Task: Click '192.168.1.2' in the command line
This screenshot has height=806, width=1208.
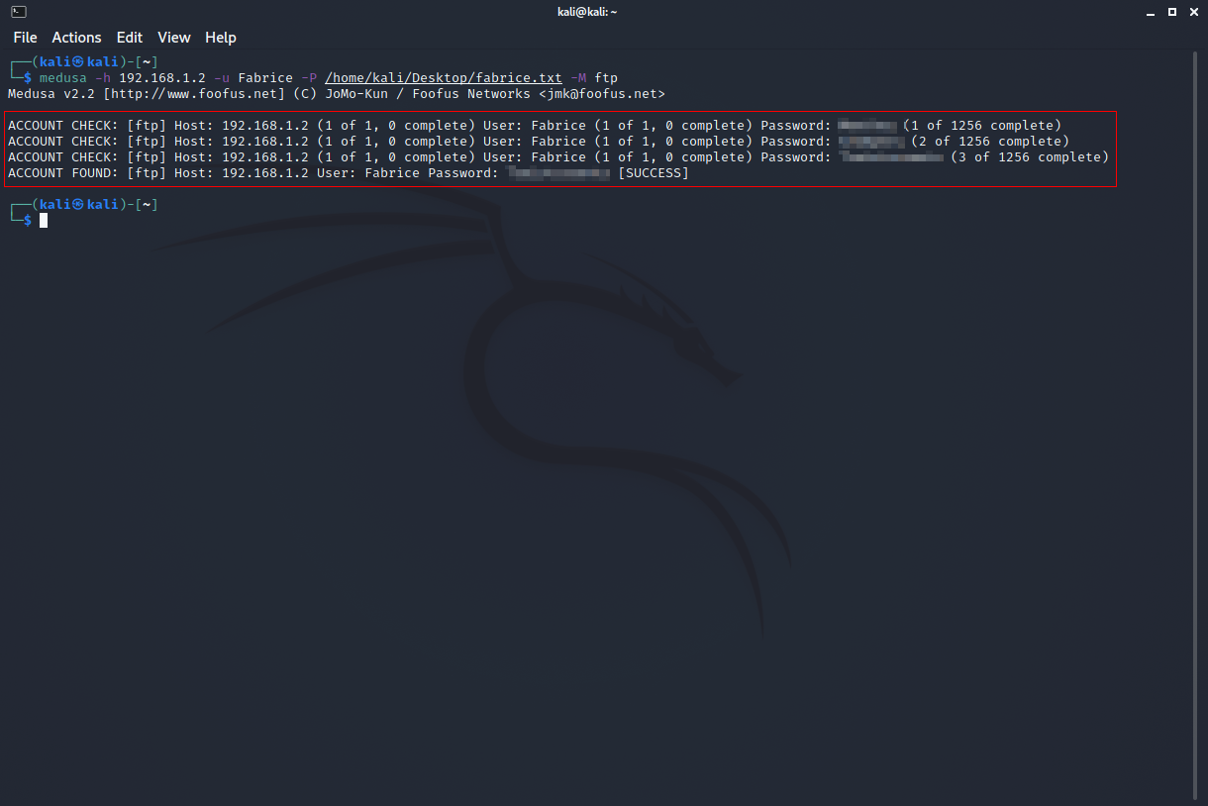Action: tap(162, 77)
